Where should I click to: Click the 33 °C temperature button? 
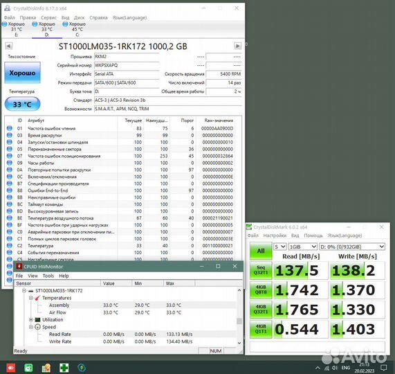pos(22,104)
